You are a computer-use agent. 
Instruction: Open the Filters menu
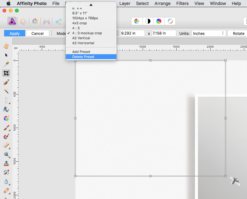pyautogui.click(x=182, y=3)
